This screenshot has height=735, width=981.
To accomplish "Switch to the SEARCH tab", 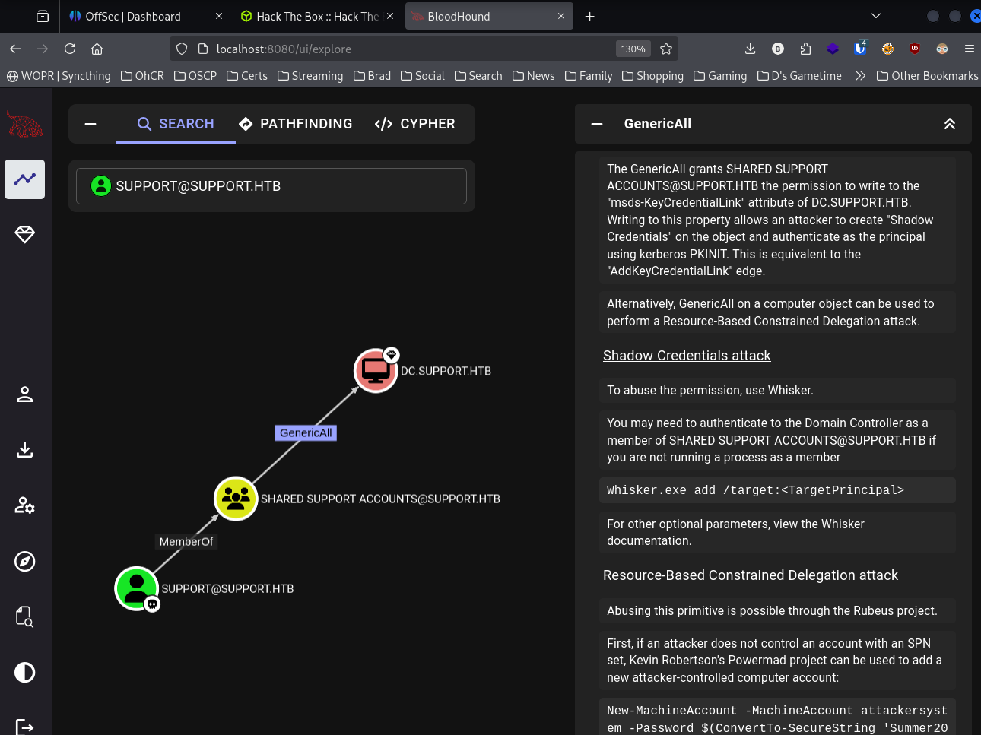I will click(176, 124).
